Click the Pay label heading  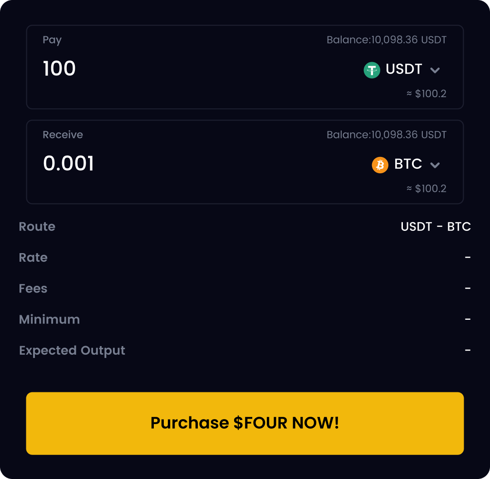[x=52, y=40]
